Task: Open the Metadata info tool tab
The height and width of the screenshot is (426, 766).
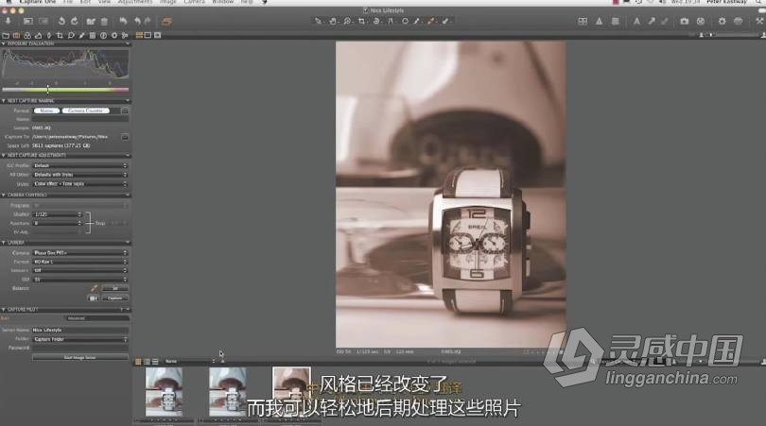Action: 104,35
